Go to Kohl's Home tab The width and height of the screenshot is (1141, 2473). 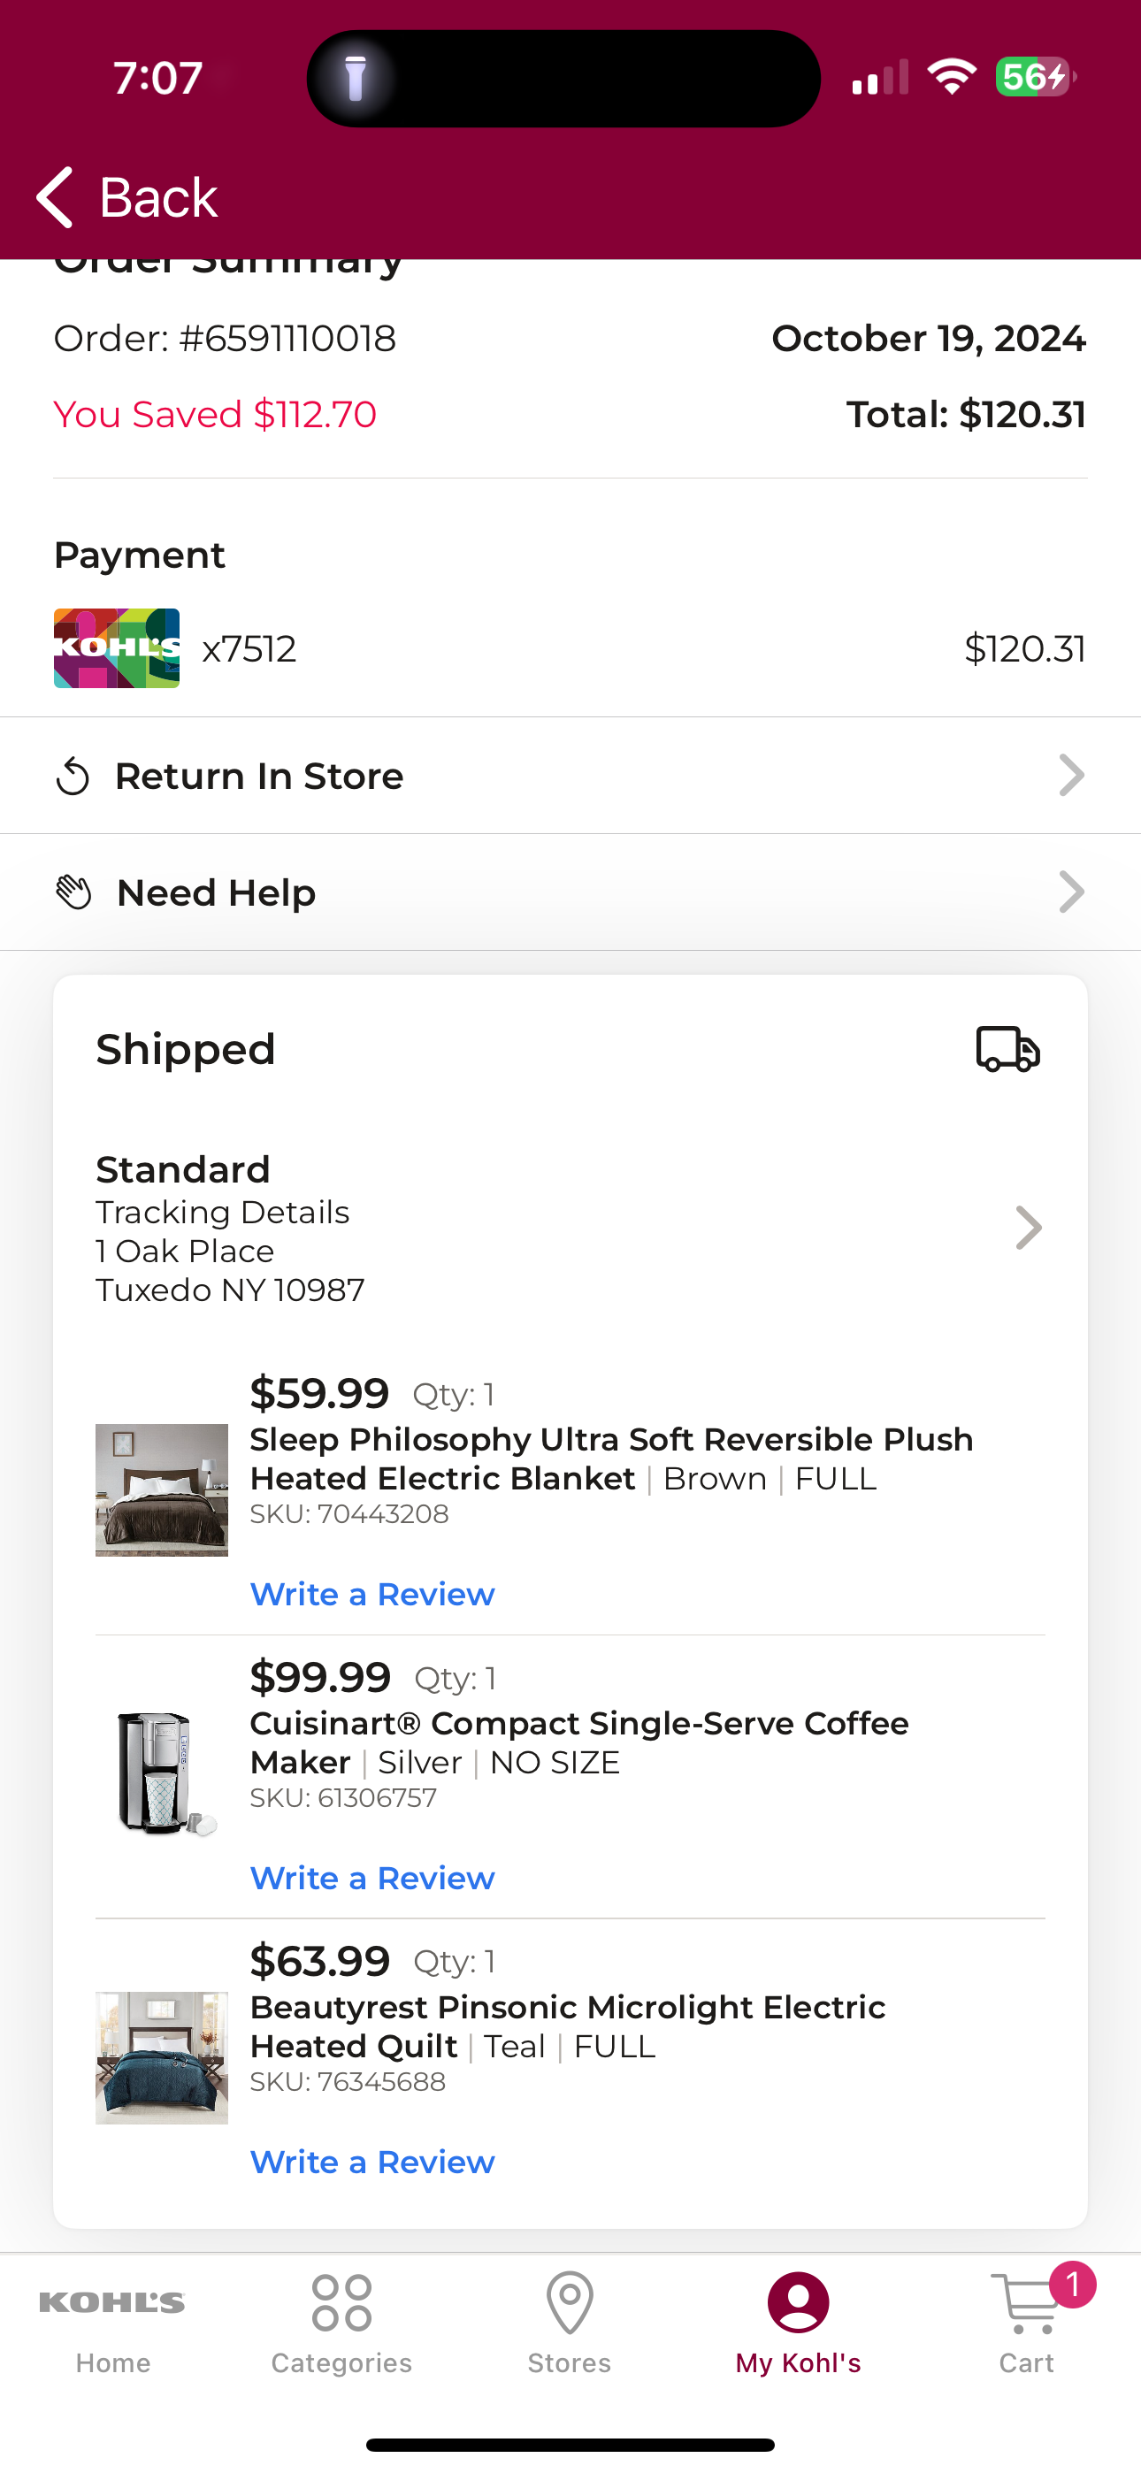(x=113, y=2323)
